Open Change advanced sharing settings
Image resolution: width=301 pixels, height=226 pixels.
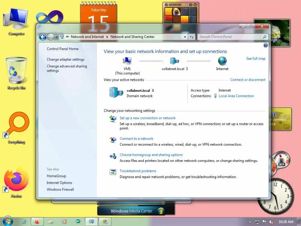(x=67, y=68)
